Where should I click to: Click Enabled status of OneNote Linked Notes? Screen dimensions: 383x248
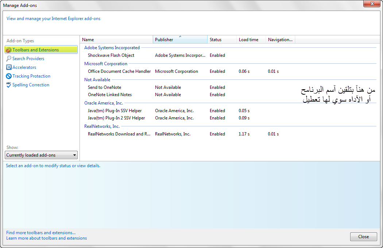[x=217, y=95]
